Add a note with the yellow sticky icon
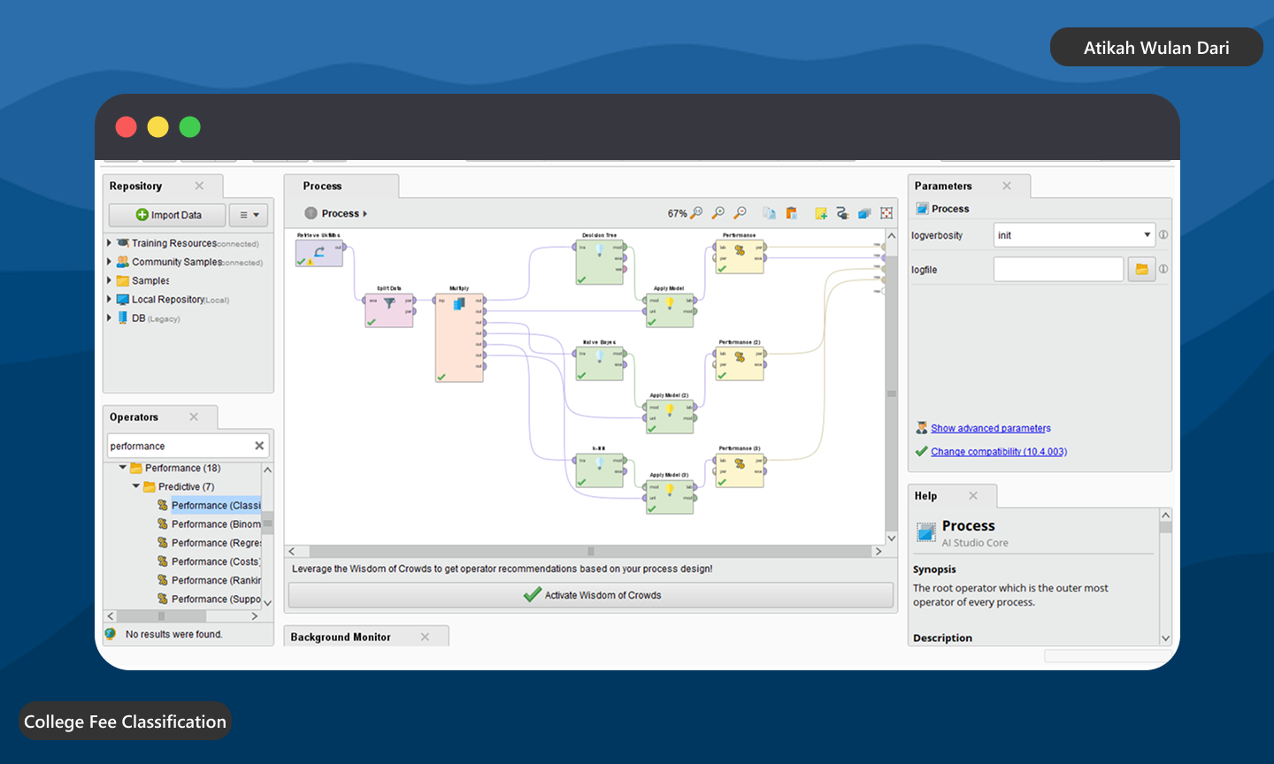This screenshot has height=764, width=1274. pyautogui.click(x=821, y=213)
